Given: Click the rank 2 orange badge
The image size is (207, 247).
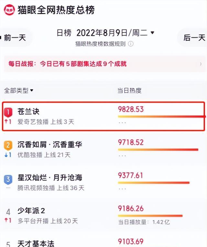Looking at the screenshot, I should pos(8,145).
